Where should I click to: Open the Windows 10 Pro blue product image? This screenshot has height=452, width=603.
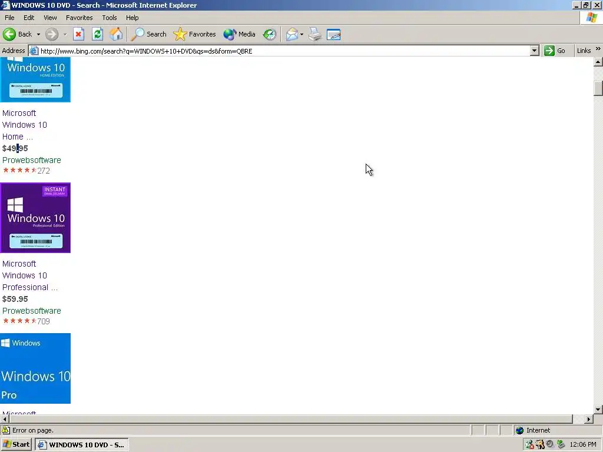pyautogui.click(x=35, y=368)
